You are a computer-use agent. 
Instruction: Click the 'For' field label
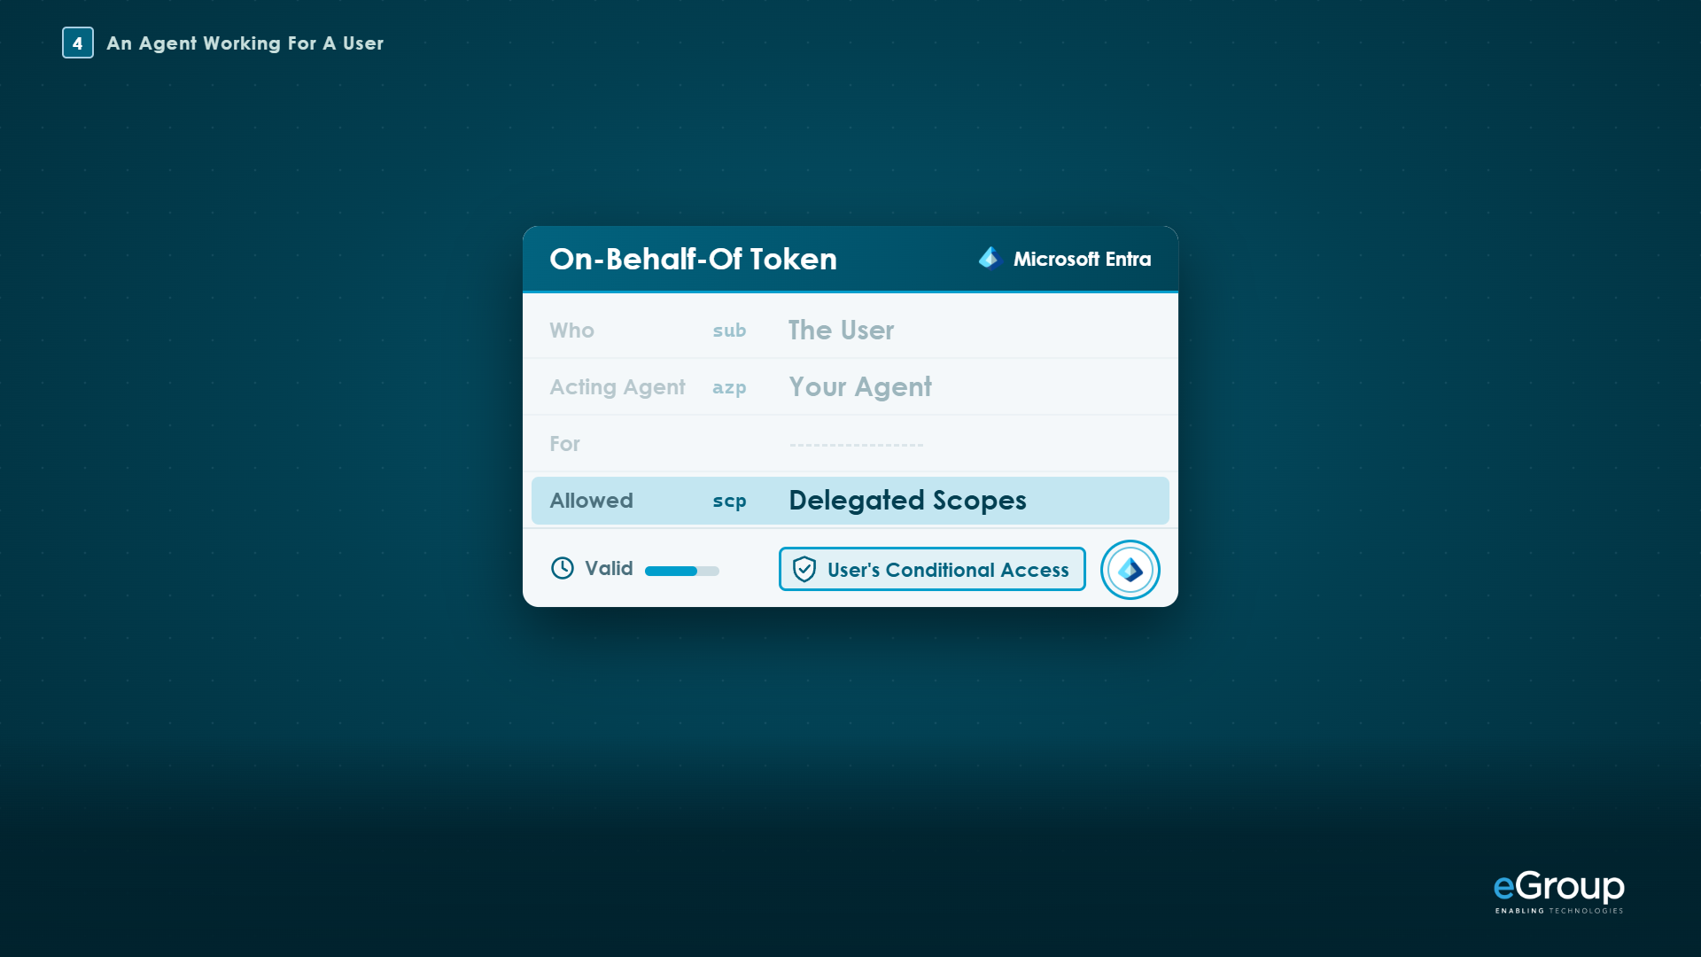pos(564,444)
